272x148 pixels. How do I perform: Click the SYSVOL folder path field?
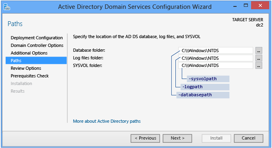pyautogui.click(x=216, y=65)
